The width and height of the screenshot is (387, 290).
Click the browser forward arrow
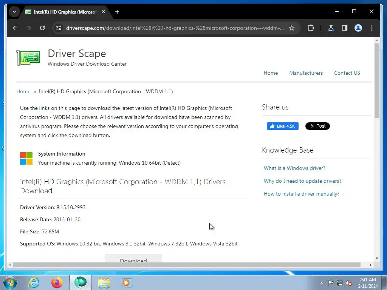coord(29,28)
